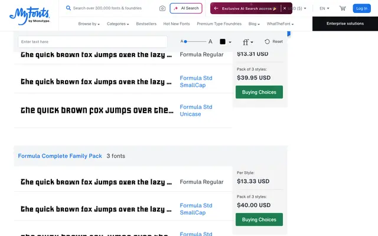Click the small A size icon
Image resolution: width=378 pixels, height=236 pixels.
[182, 41]
